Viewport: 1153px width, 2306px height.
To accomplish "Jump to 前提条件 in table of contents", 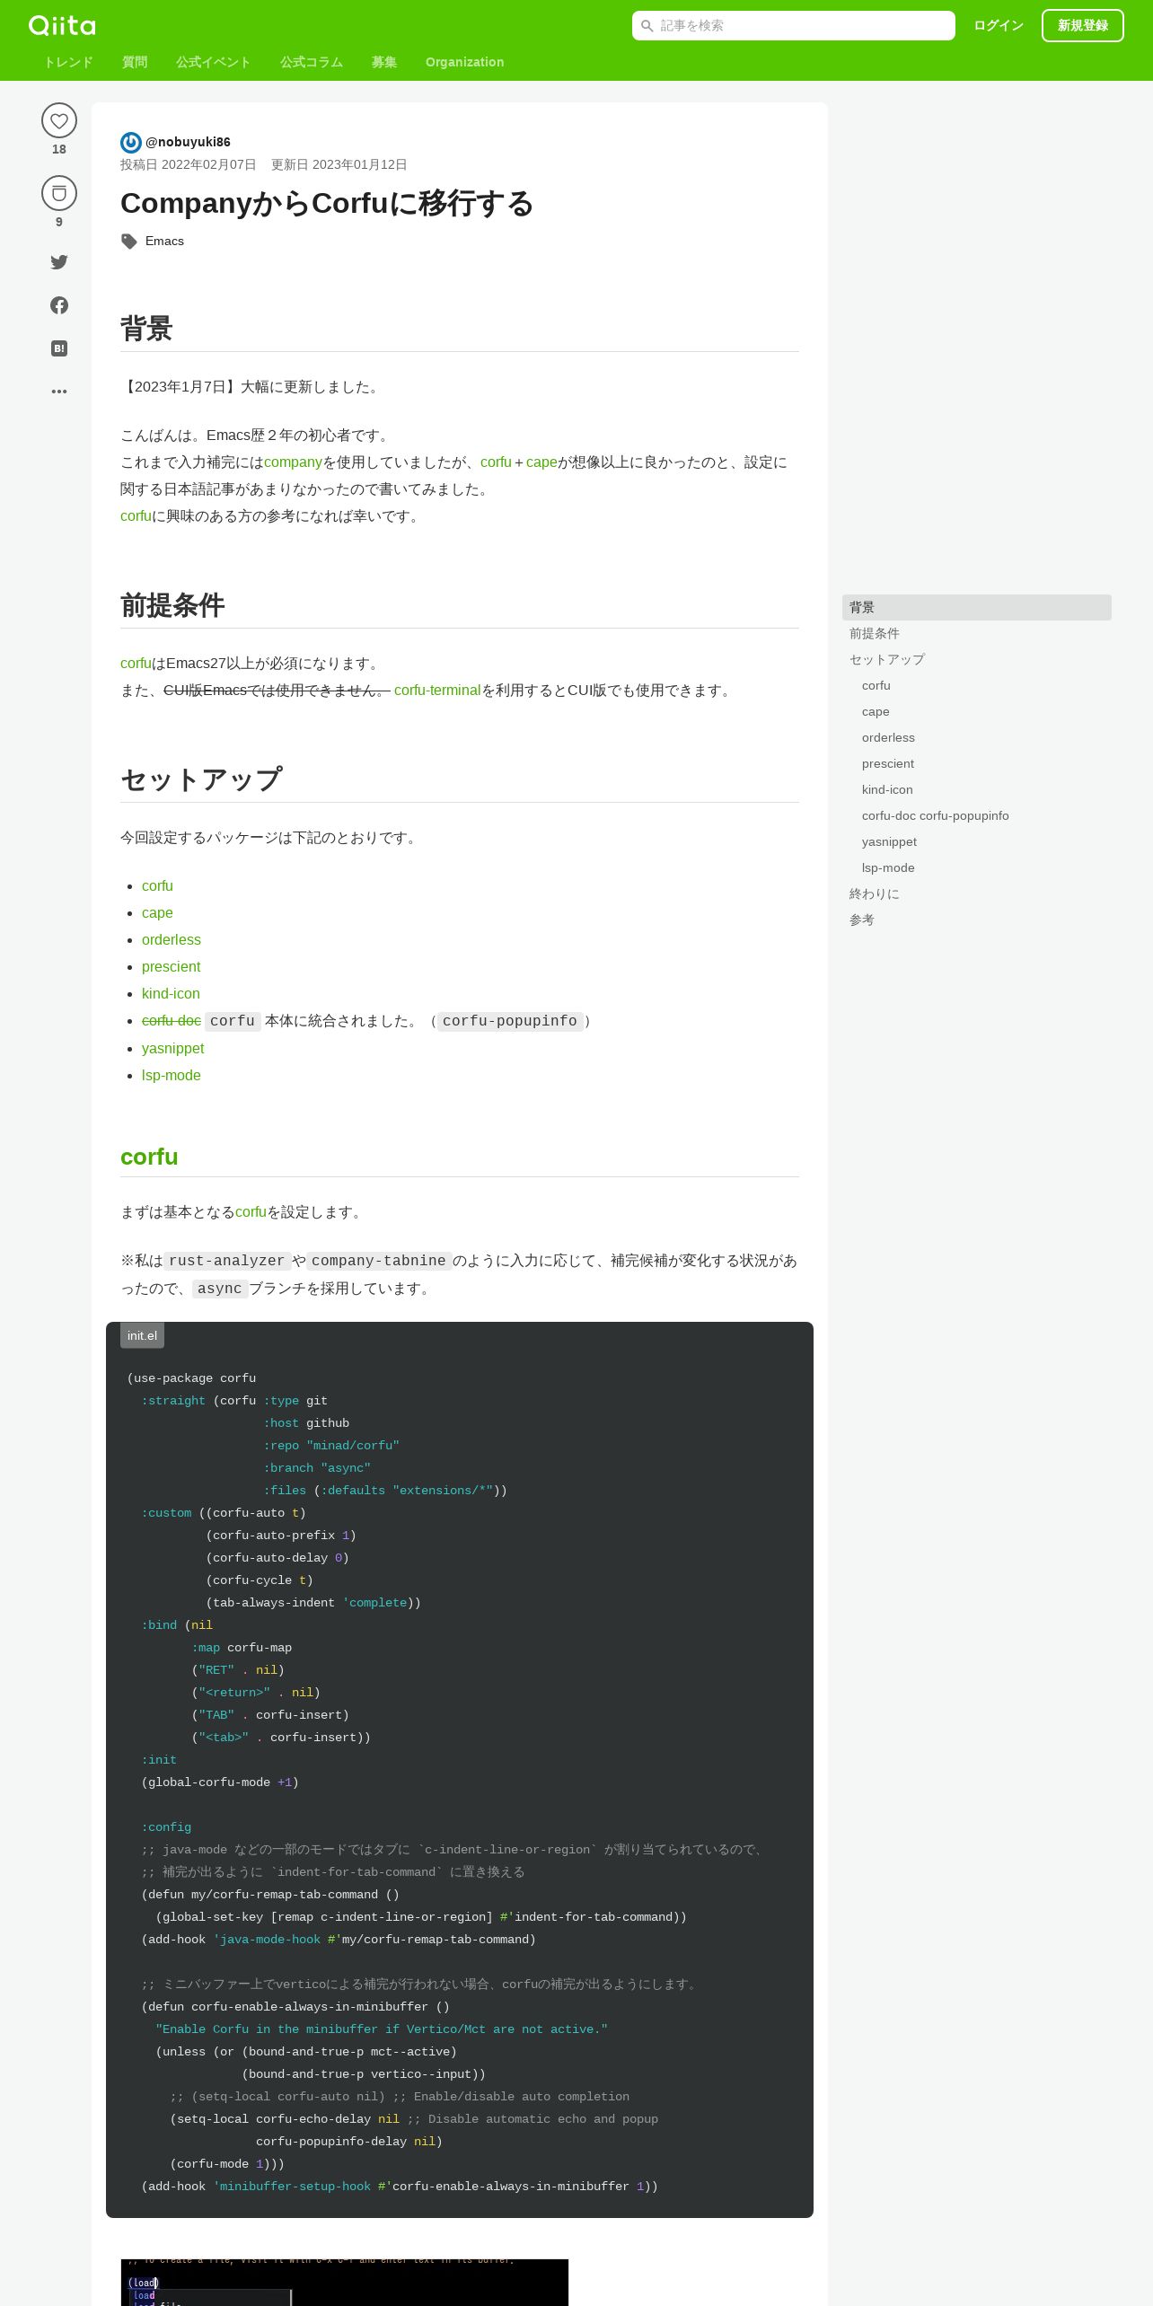I will 977,633.
